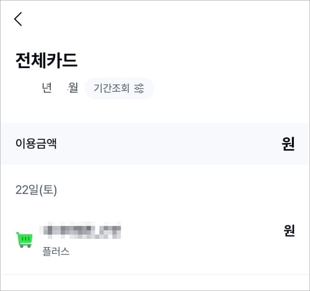Tap the 플러스 subtext under merchant

click(56, 251)
